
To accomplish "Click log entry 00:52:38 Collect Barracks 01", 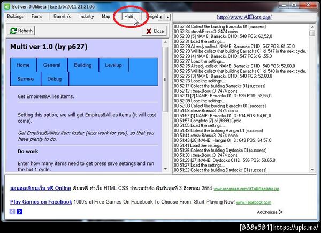I will pos(220,27).
